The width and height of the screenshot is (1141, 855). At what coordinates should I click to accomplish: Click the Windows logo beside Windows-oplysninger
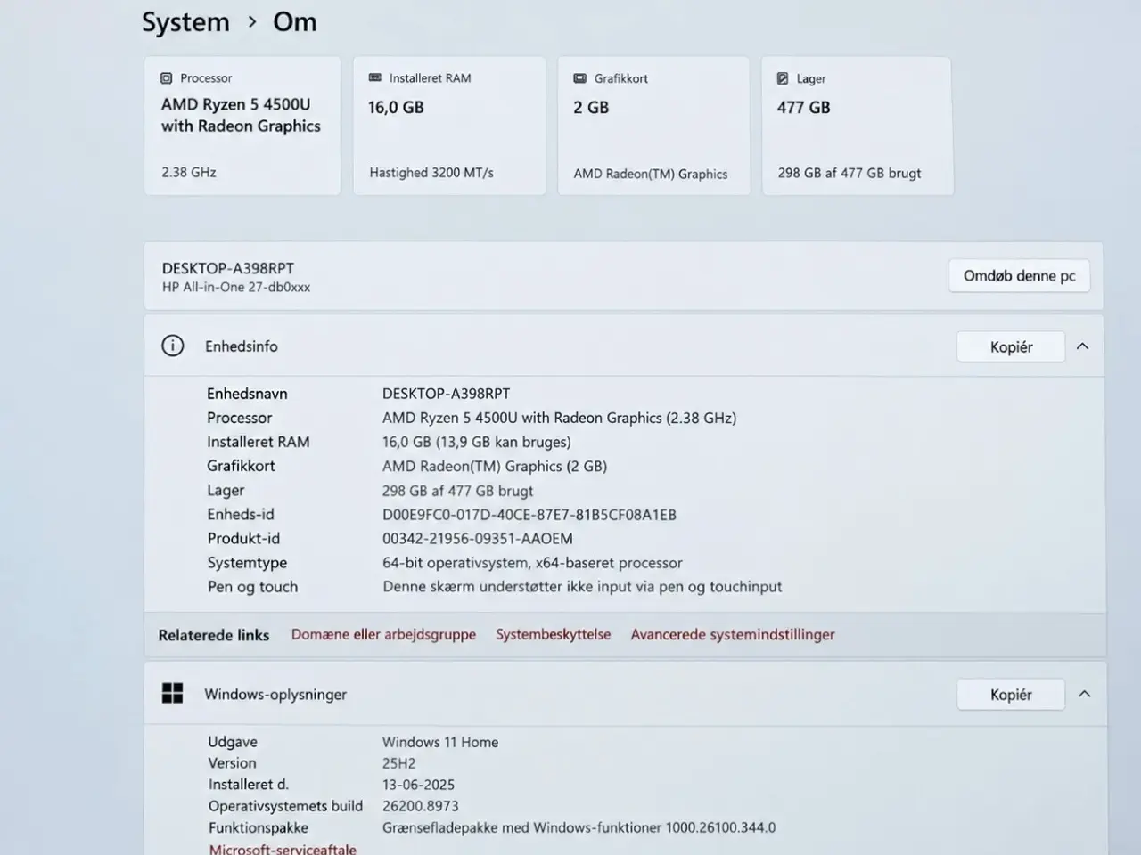[x=172, y=693]
